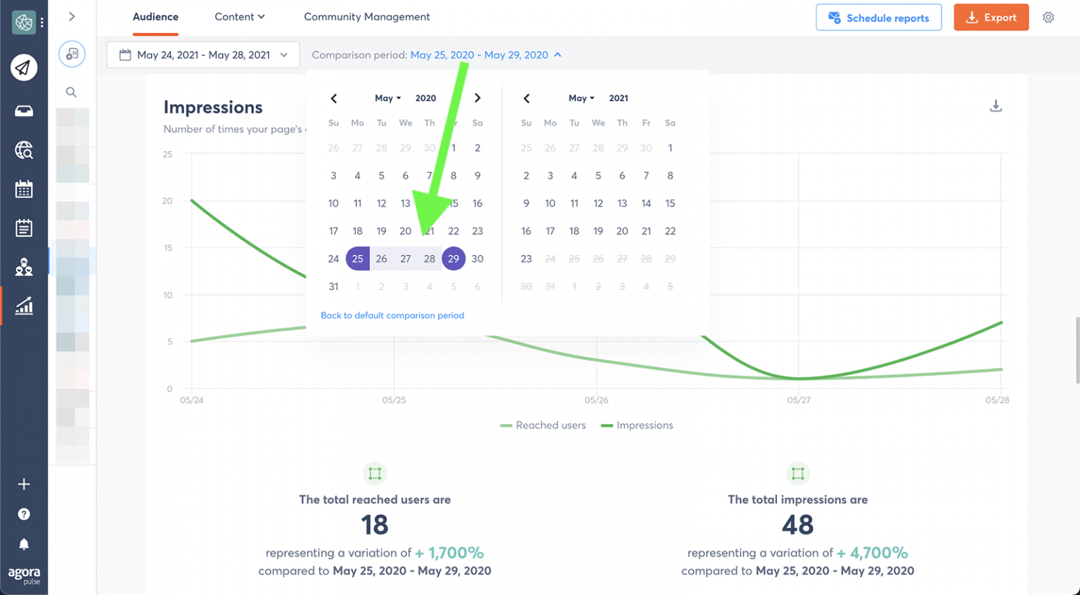Open the Queue list icon in sidebar

[x=24, y=227]
